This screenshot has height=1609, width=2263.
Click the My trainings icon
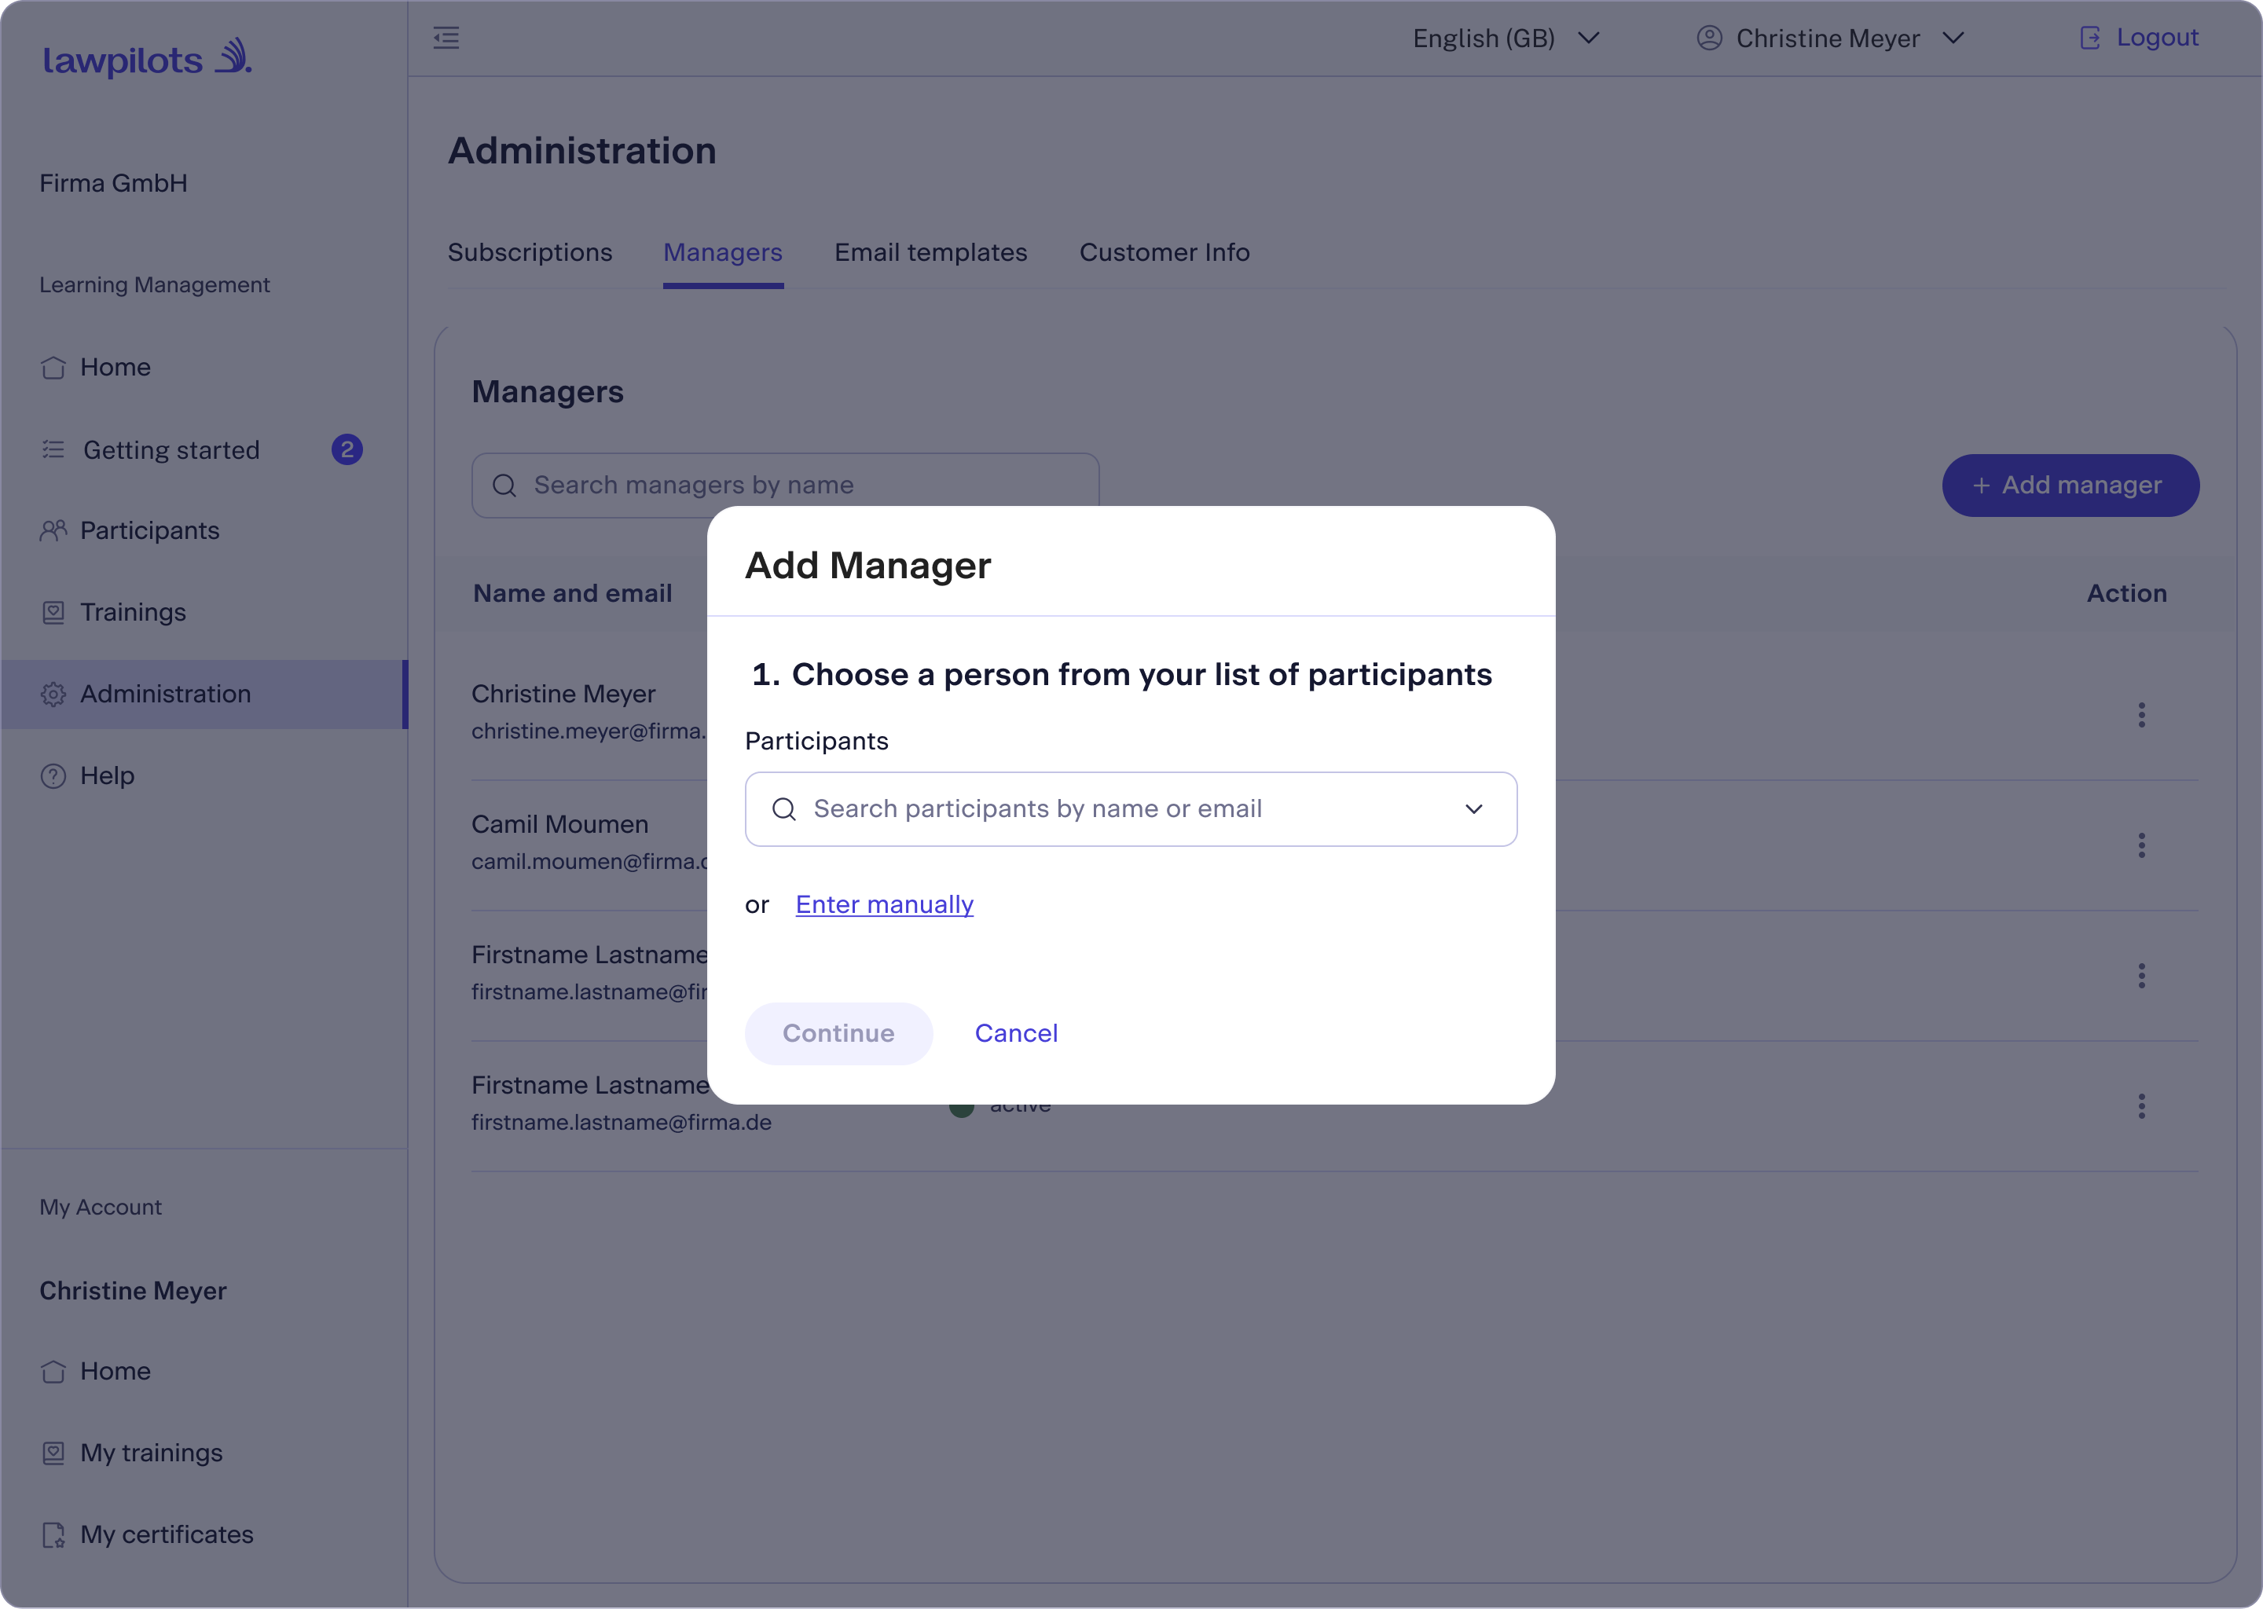(x=53, y=1453)
